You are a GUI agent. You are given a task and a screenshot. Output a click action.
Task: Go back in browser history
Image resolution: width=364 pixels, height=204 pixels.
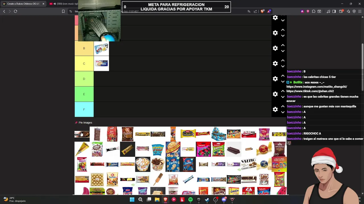pyautogui.click(x=4, y=11)
